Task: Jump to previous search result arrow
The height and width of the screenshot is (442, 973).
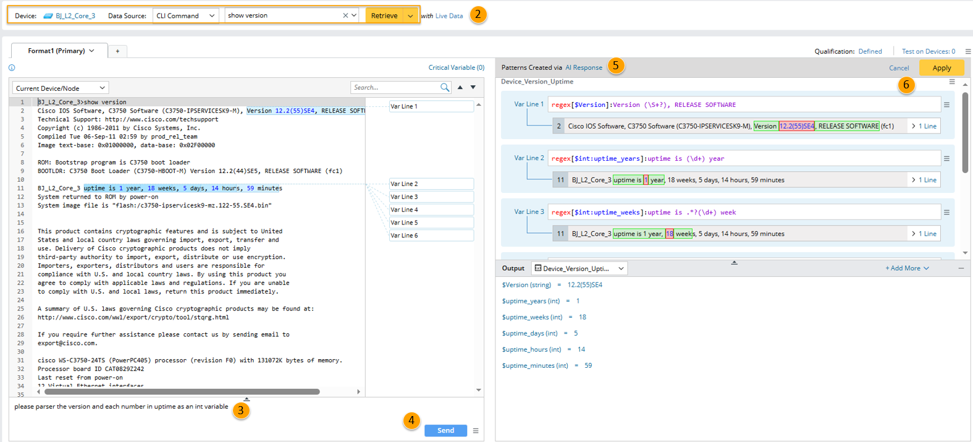Action: tap(460, 88)
